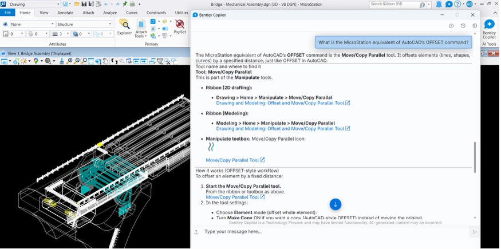Click the notifications bell icon
This screenshot has width=501, height=249.
click(439, 4)
